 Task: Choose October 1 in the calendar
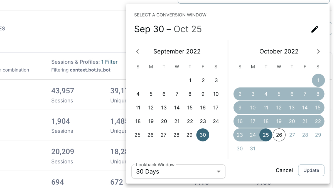tap(318, 80)
